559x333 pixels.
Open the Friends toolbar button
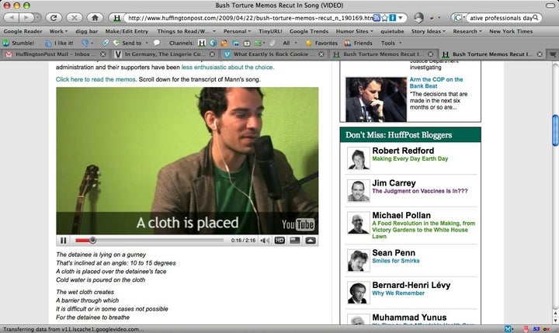358,43
